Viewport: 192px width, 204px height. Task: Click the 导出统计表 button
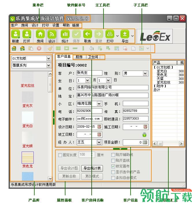point(92,168)
